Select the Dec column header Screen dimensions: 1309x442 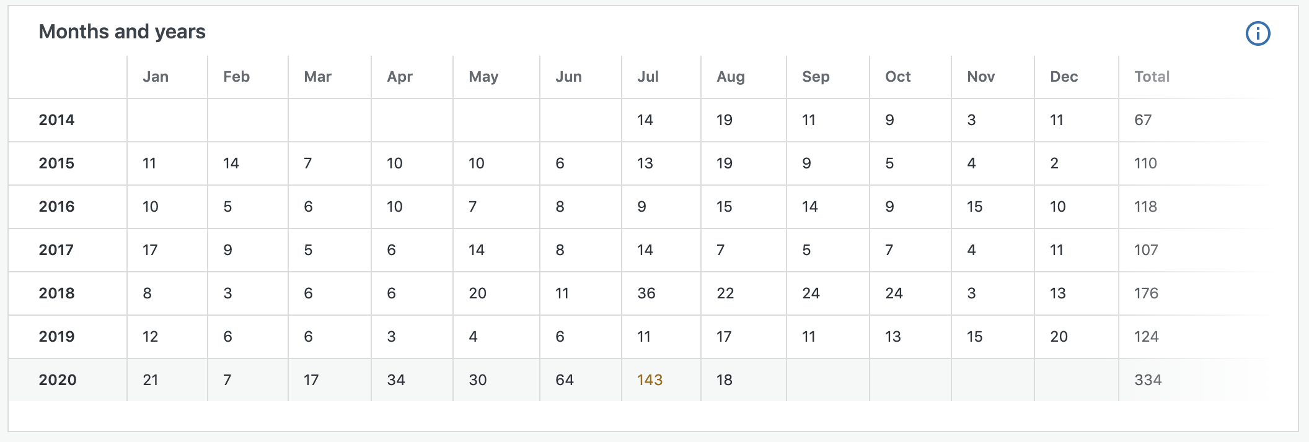1064,77
